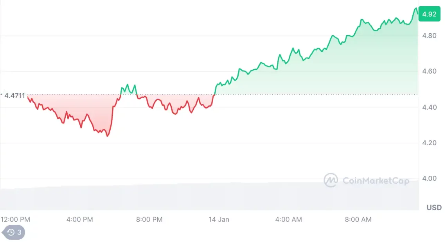Click the gray volume area below the chart

[196, 198]
